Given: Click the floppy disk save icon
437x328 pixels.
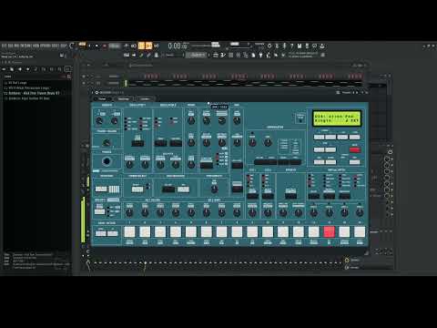Looking at the screenshot, I should point(300,46).
